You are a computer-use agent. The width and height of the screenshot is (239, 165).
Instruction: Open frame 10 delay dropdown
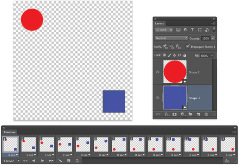tap(176, 155)
